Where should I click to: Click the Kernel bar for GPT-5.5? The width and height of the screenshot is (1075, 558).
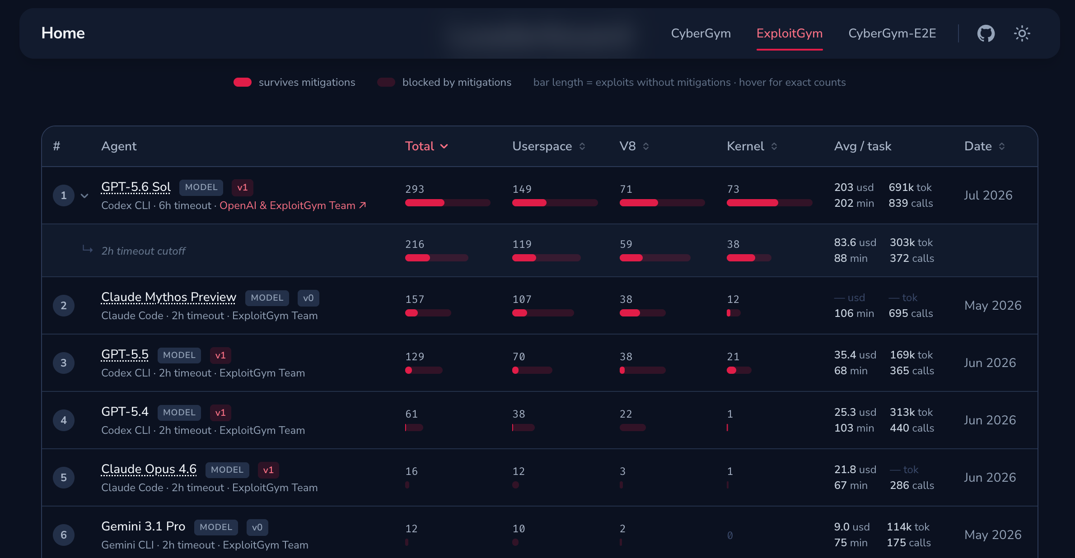[x=739, y=370]
